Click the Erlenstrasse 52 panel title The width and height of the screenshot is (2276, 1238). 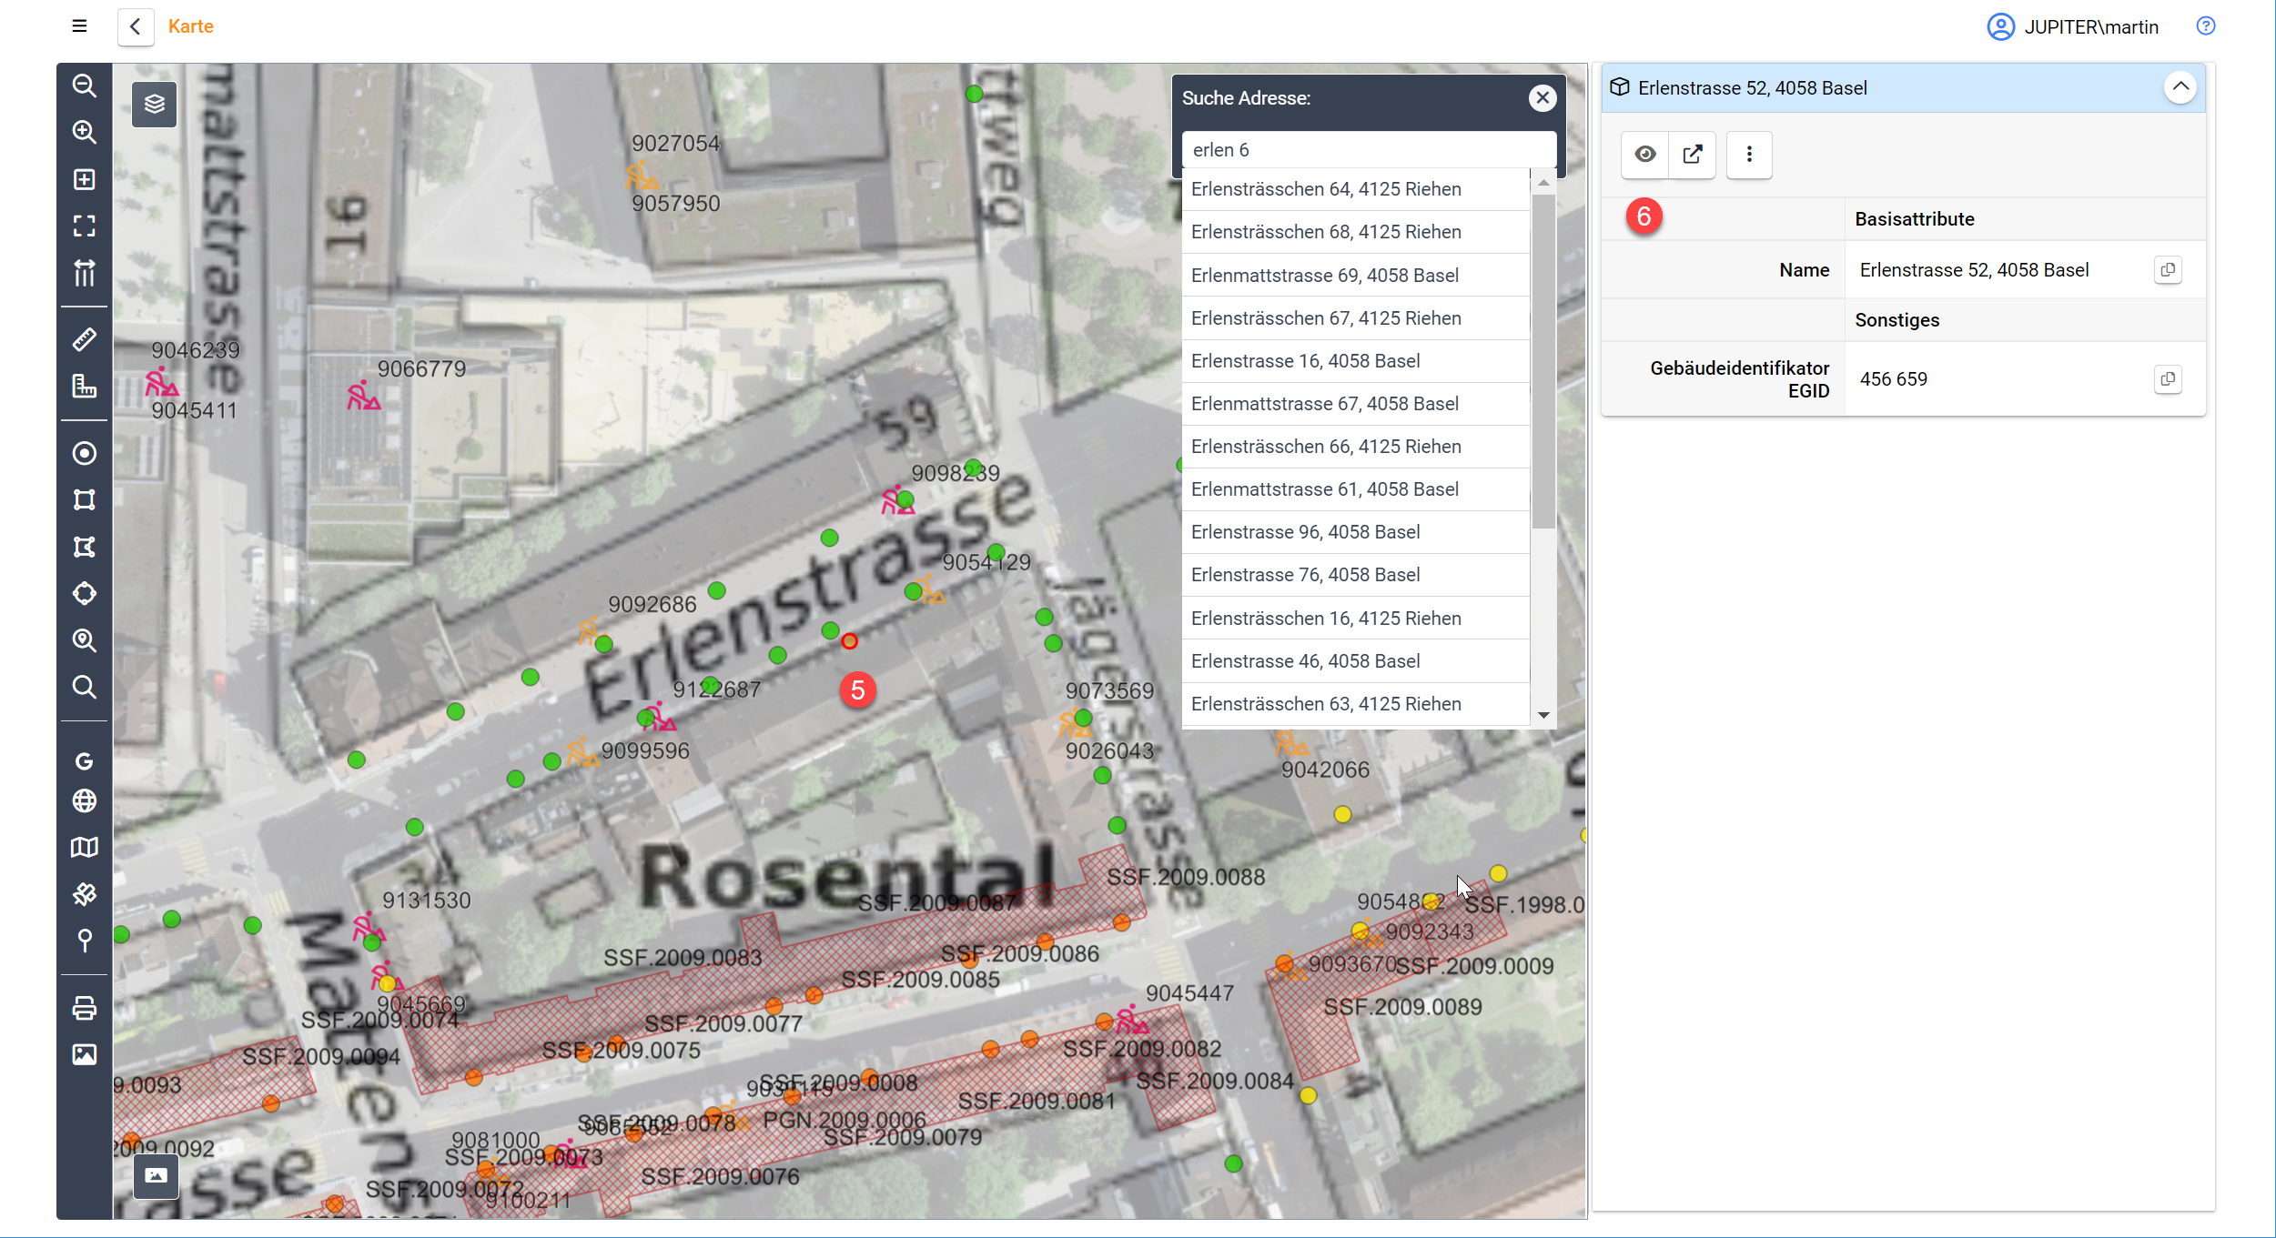[1753, 88]
